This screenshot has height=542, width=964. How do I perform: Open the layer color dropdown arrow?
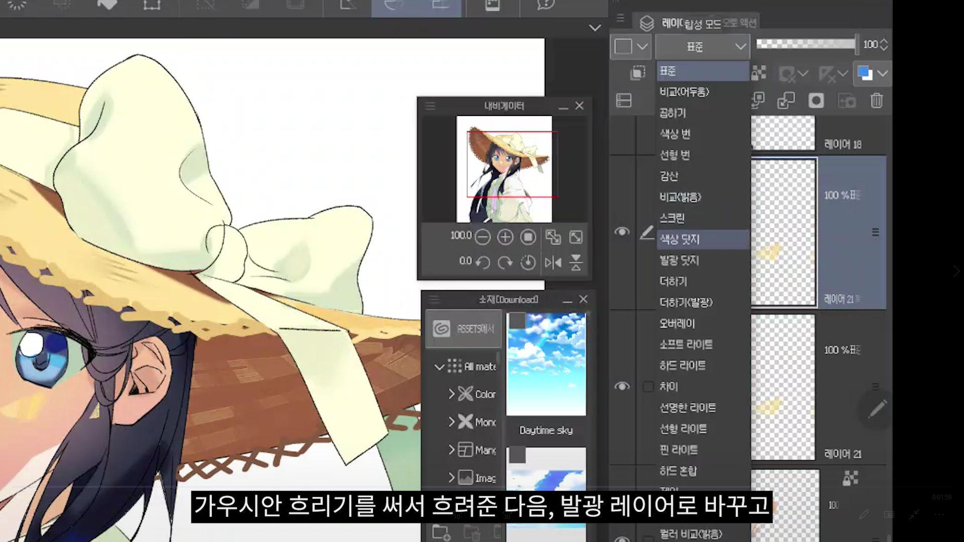pyautogui.click(x=883, y=73)
